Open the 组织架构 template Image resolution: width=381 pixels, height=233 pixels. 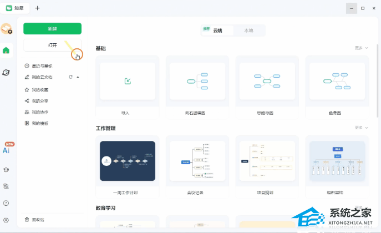pos(337,167)
